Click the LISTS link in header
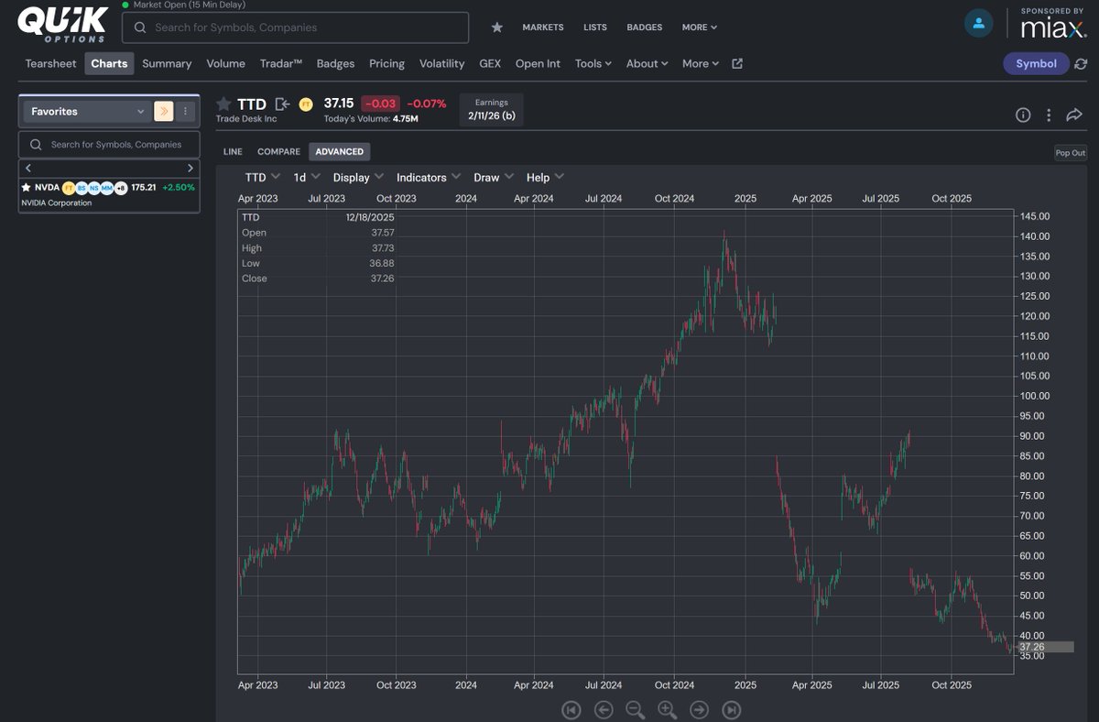Screen dimensions: 1099x722 pyautogui.click(x=595, y=27)
